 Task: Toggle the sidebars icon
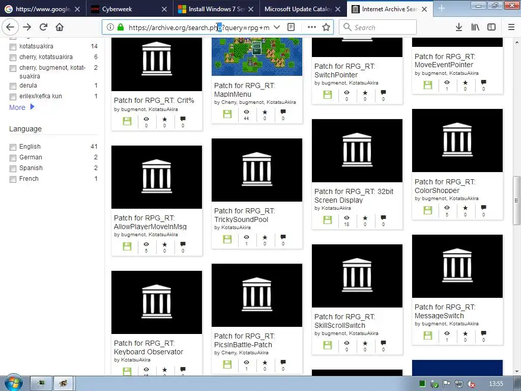[491, 27]
